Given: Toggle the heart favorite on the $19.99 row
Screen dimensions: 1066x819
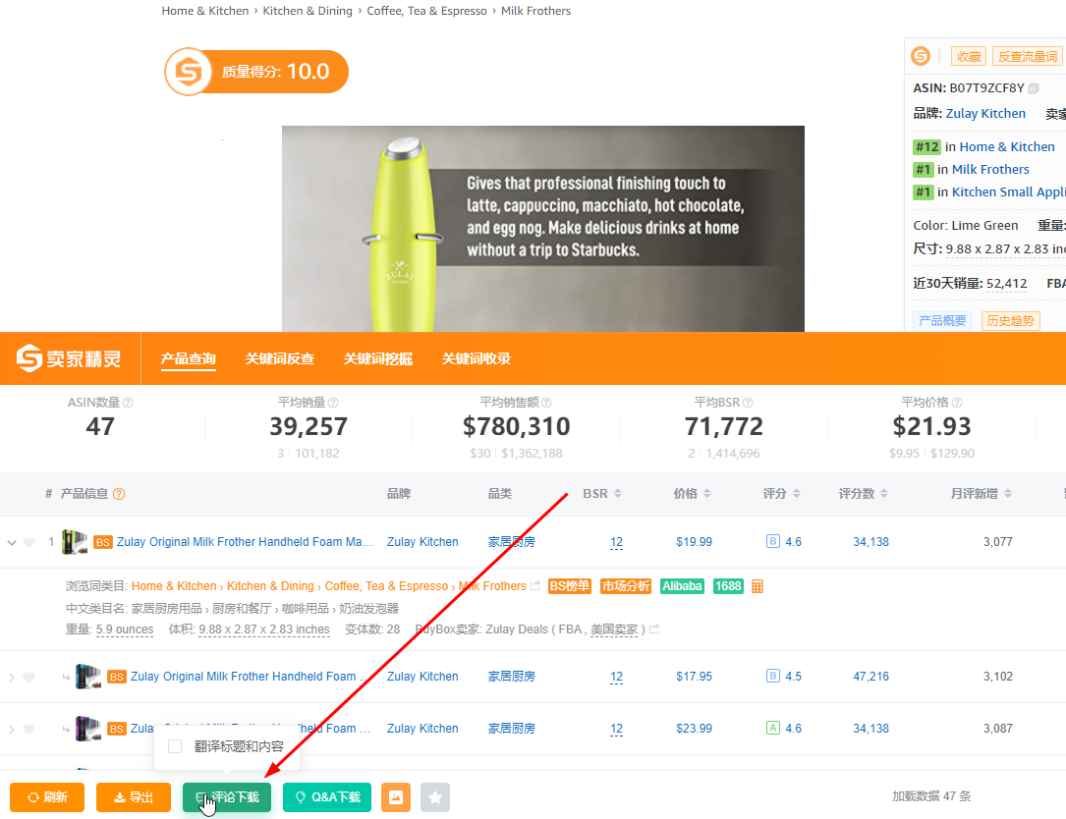Looking at the screenshot, I should coord(28,542).
